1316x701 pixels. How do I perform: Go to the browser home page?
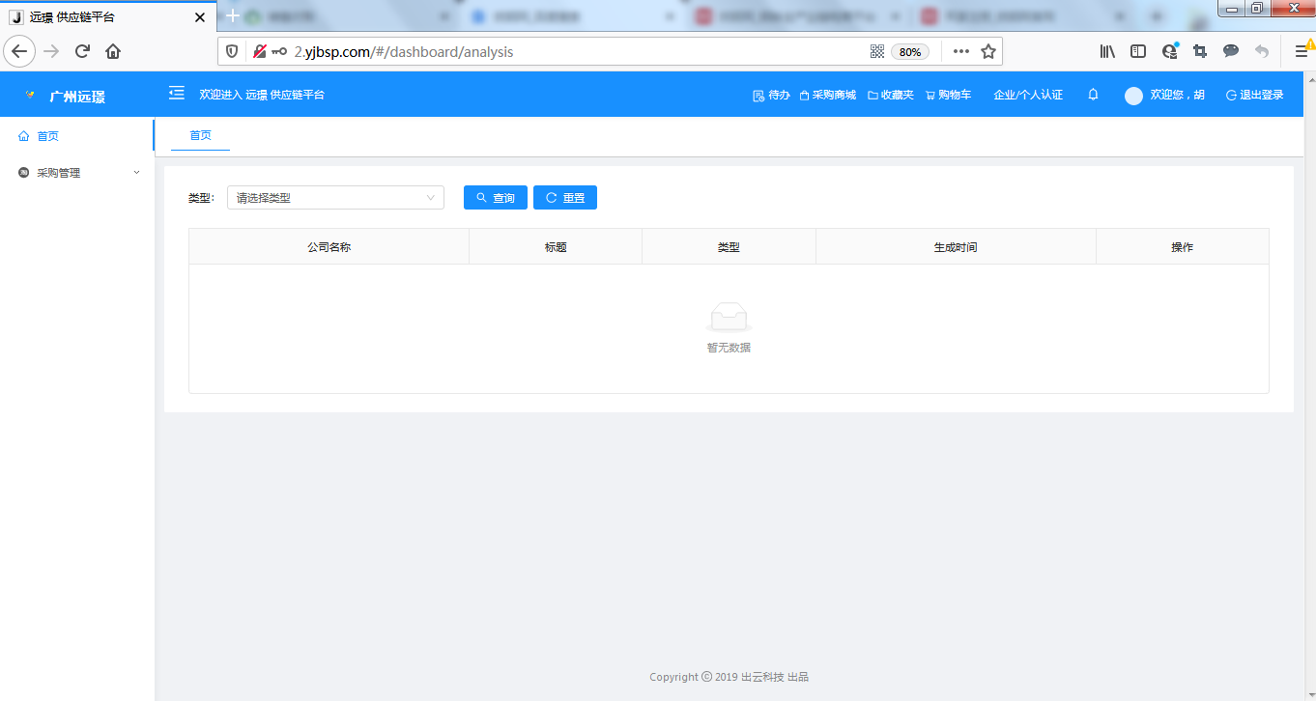pos(113,51)
